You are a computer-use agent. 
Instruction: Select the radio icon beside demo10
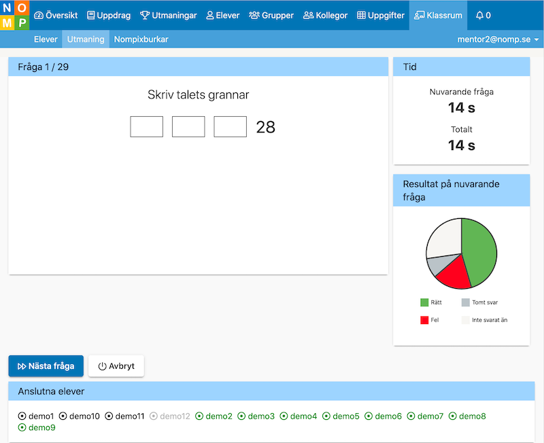pos(63,416)
